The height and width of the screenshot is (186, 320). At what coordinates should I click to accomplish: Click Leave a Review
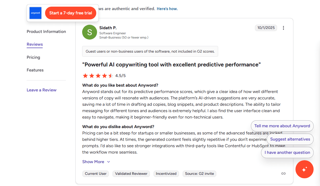(41, 90)
